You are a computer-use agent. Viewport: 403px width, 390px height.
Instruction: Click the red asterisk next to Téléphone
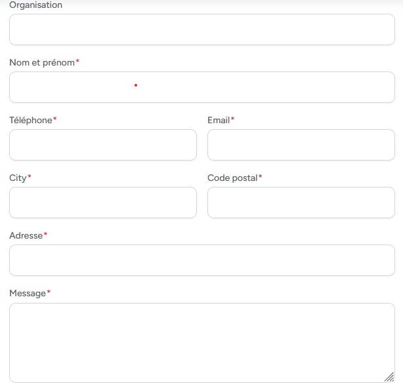(x=55, y=119)
